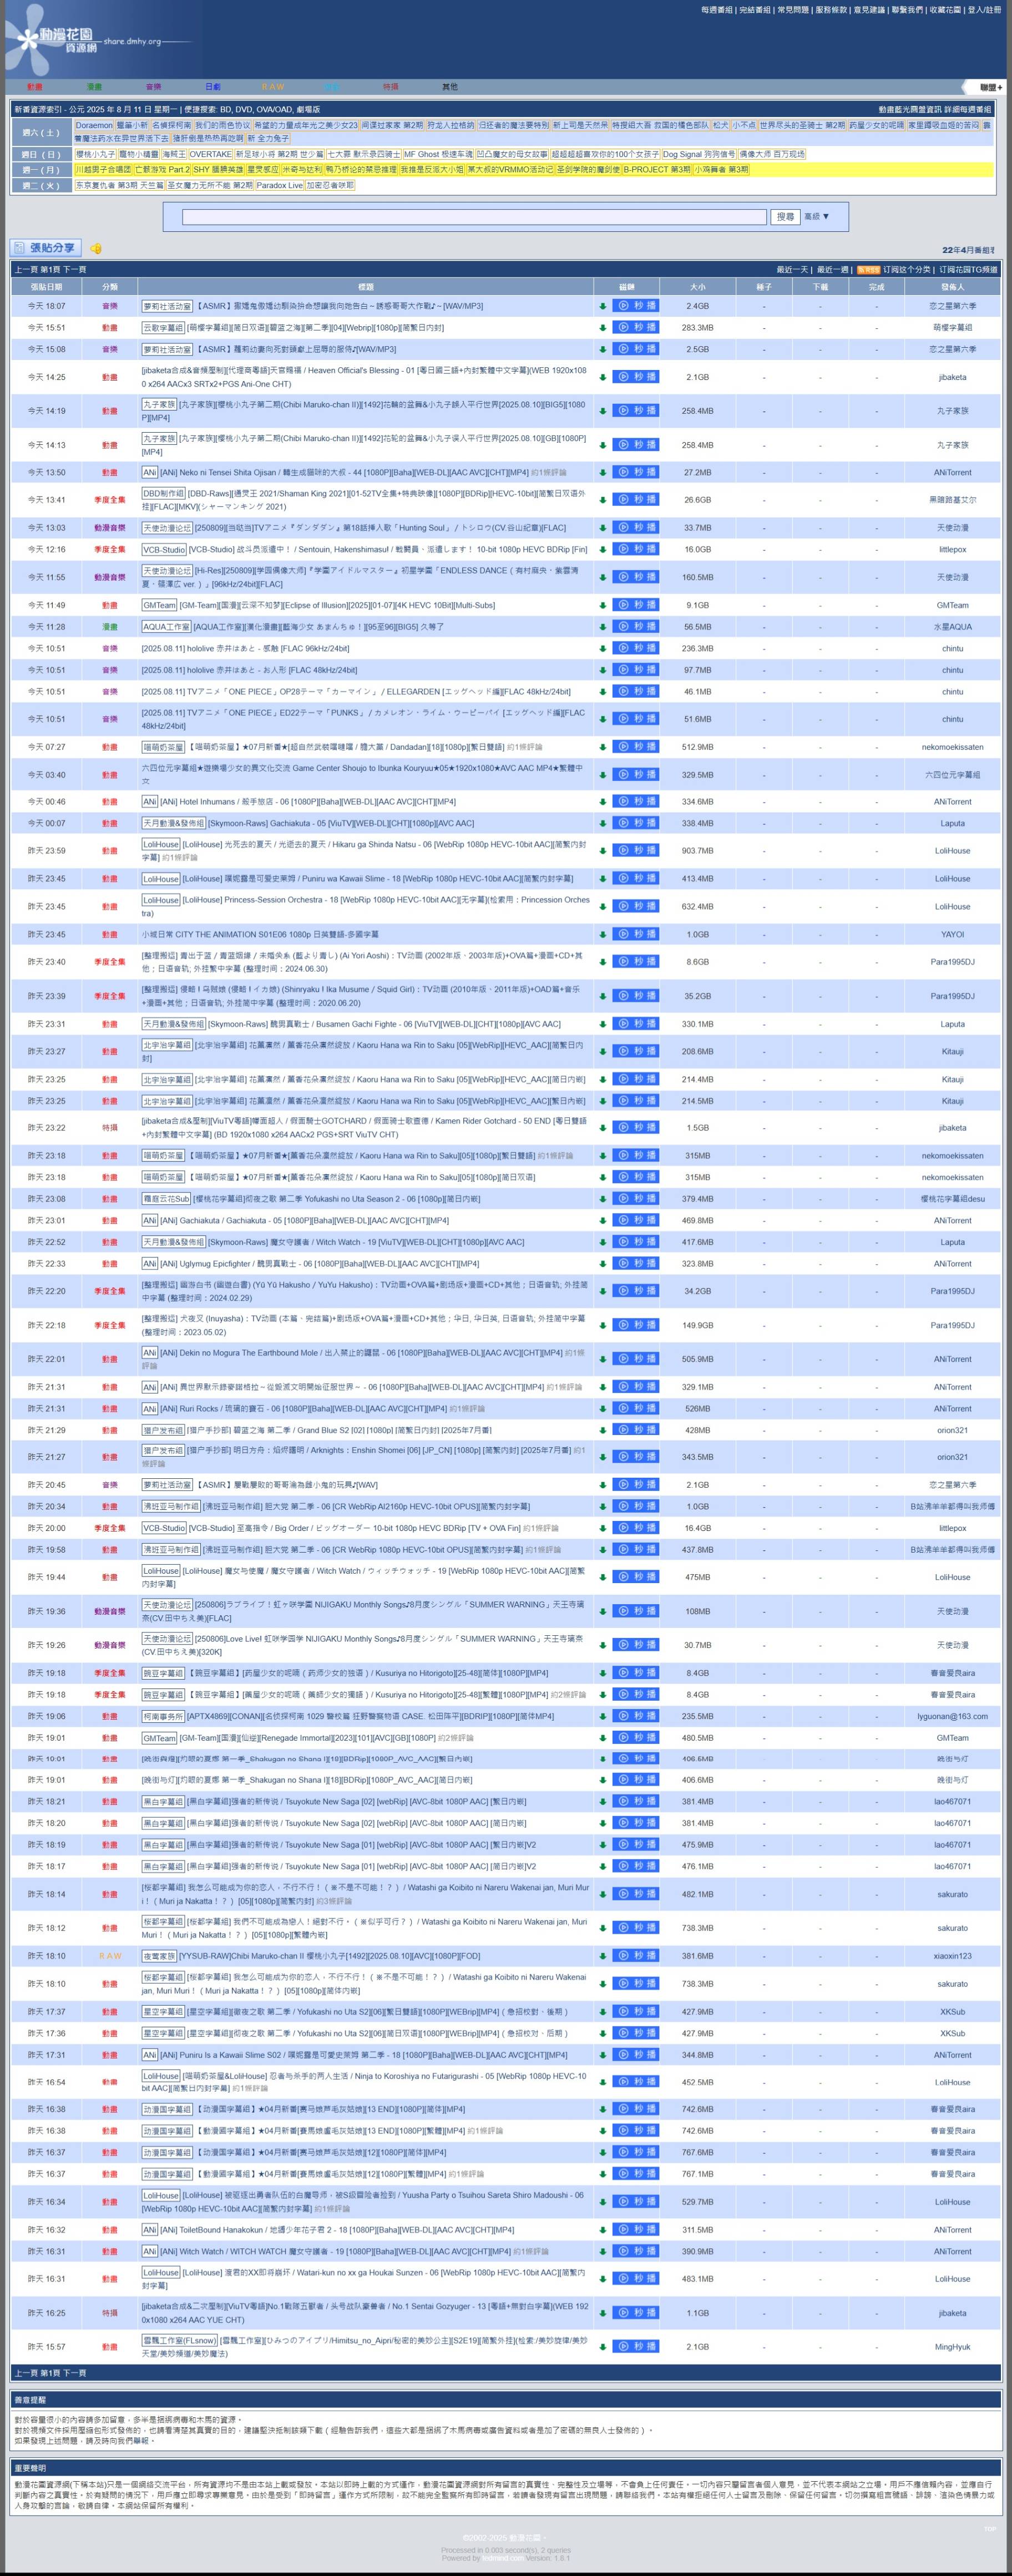This screenshot has width=1012, height=2576.
Task: Click the orange RSS subscribe icon
Action: point(868,270)
